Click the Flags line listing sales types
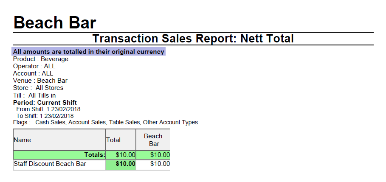386x182 pixels. [x=105, y=123]
